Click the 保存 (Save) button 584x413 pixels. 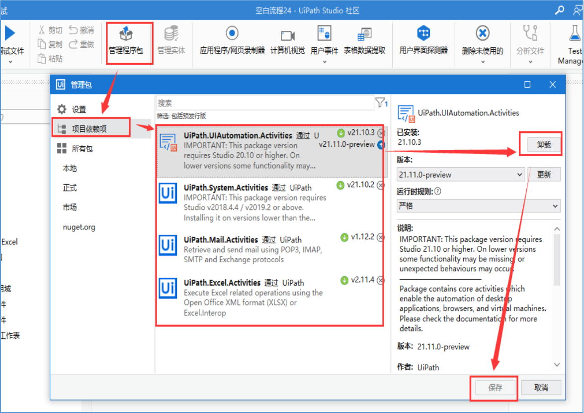[495, 388]
